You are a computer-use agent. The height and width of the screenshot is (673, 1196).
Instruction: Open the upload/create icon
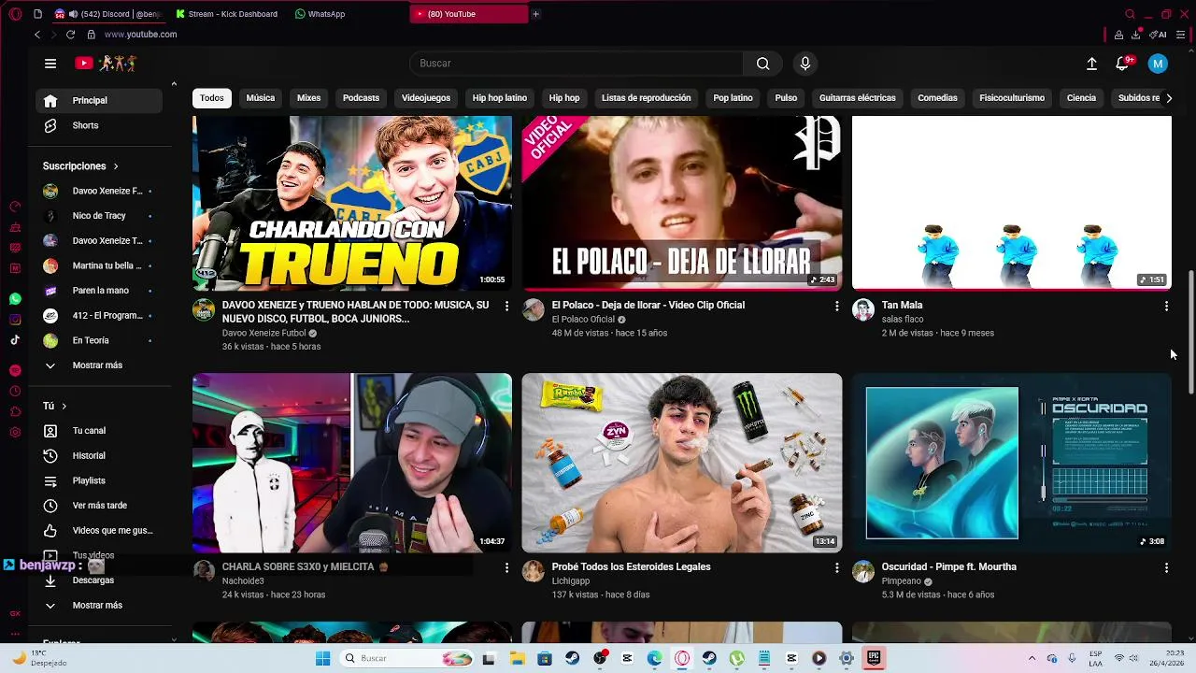[x=1091, y=64]
